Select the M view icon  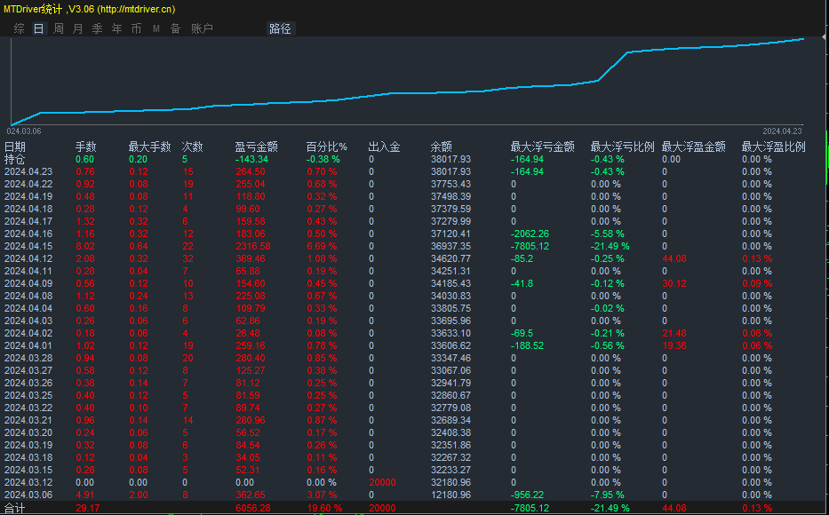pos(155,28)
